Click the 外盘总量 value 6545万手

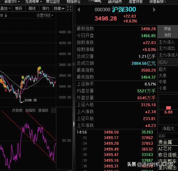[x=146, y=98]
